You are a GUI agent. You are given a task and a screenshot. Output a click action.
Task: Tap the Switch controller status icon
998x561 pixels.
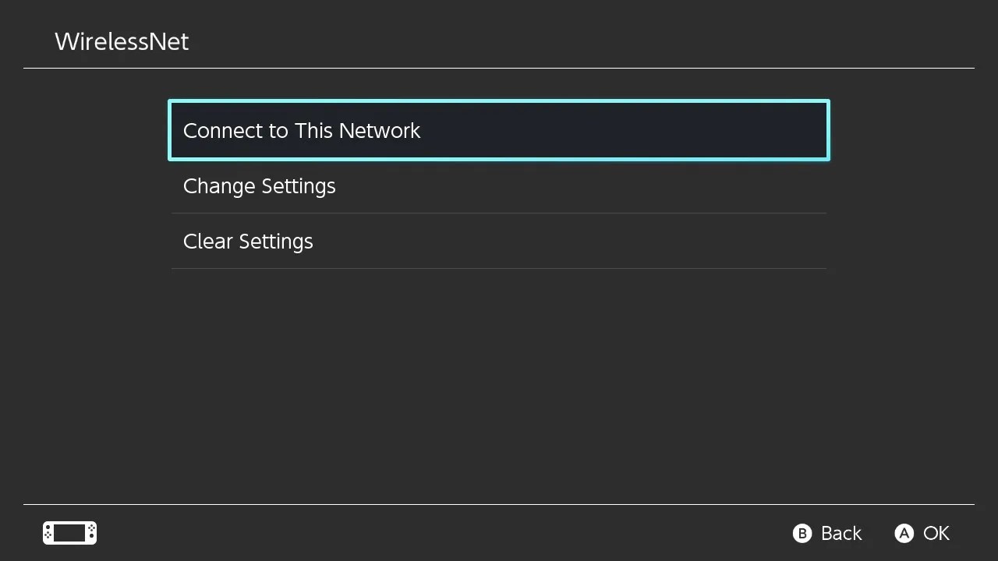tap(69, 533)
